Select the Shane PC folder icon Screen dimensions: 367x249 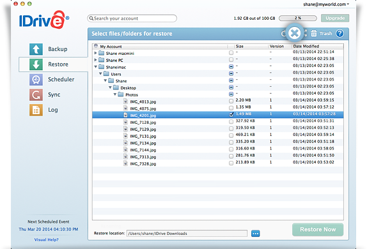click(x=102, y=60)
